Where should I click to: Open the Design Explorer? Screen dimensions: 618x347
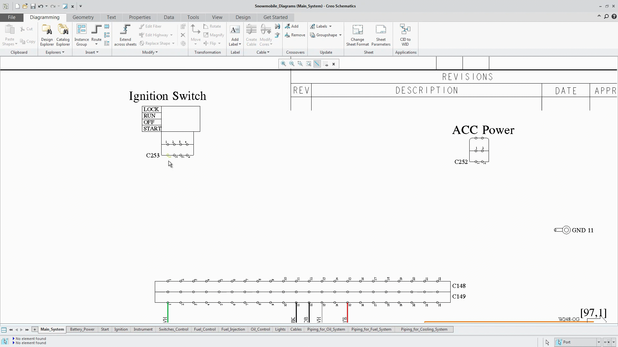(x=47, y=35)
